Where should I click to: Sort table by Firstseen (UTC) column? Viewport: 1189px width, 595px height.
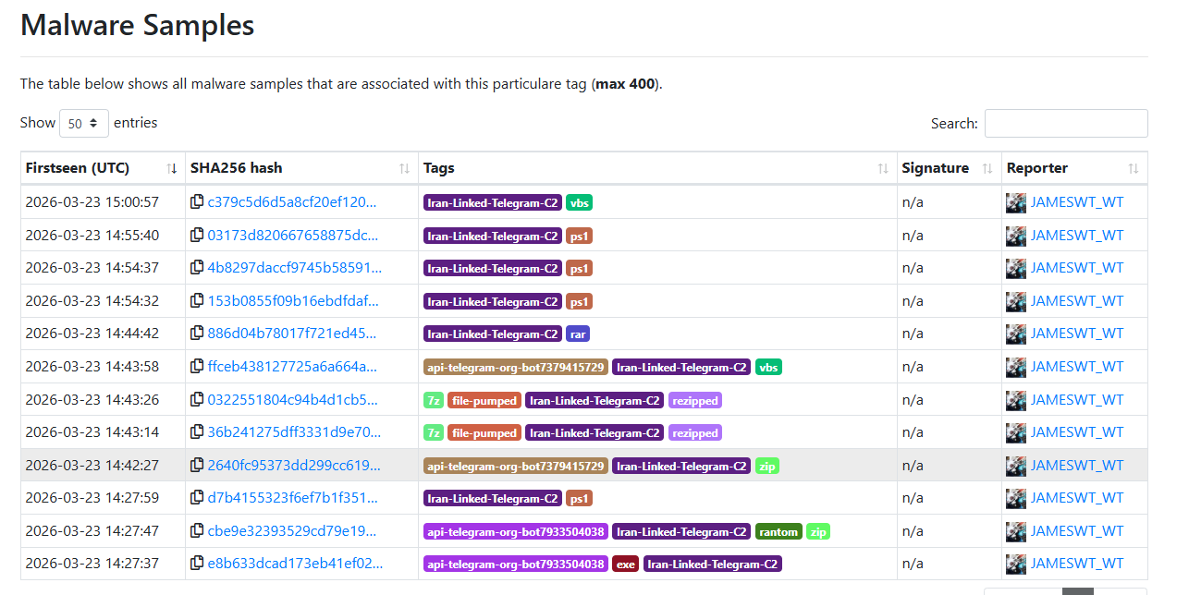click(x=103, y=168)
